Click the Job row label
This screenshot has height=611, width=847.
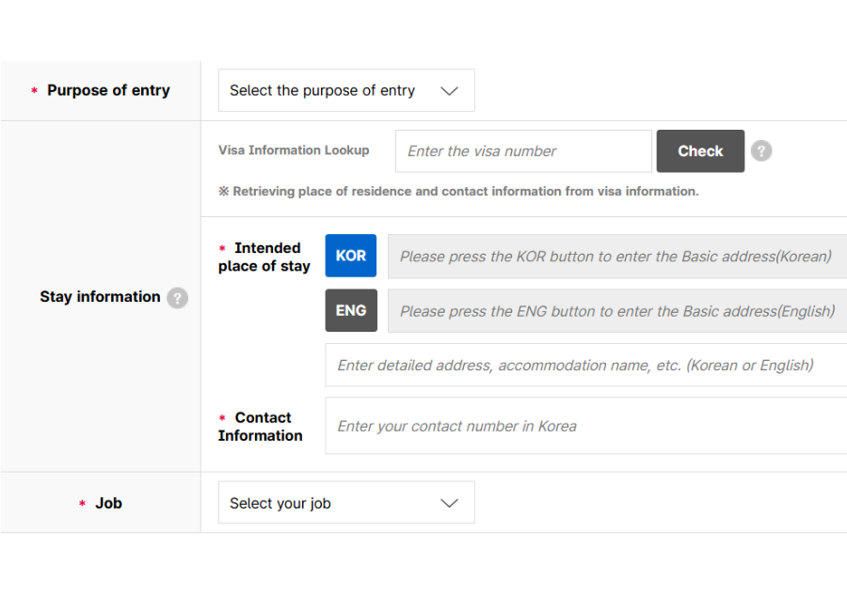108,503
